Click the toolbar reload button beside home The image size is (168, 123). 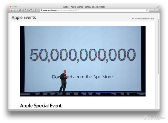(25, 10)
